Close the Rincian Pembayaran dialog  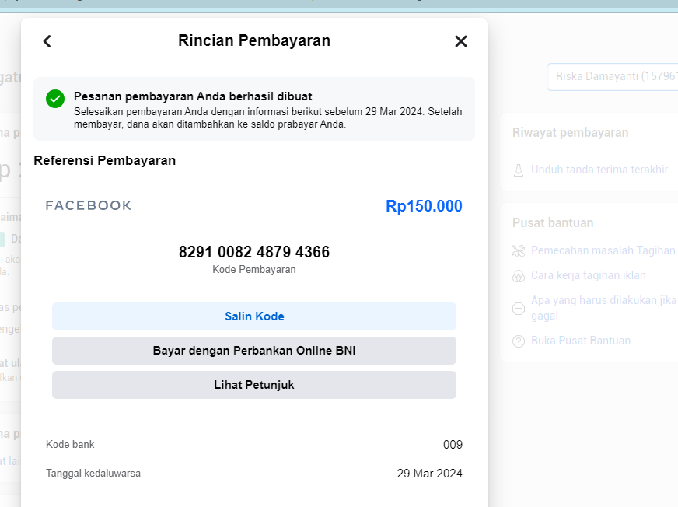pyautogui.click(x=461, y=41)
